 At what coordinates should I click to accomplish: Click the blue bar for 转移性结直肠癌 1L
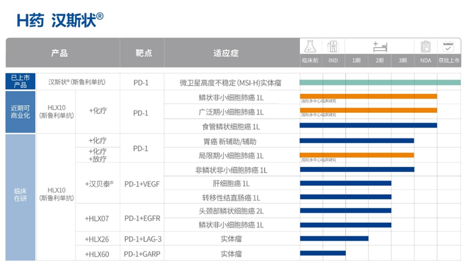(346, 197)
